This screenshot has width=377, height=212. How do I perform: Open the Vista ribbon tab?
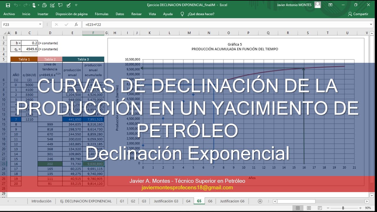[x=152, y=14]
